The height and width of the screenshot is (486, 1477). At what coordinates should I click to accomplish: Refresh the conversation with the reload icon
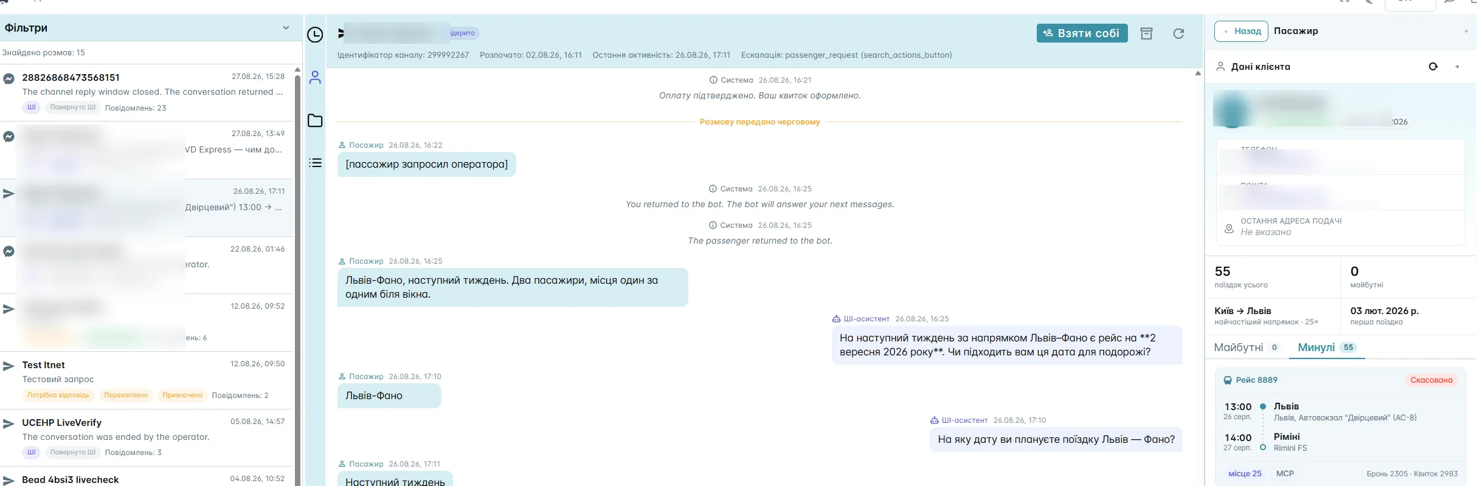click(x=1178, y=33)
